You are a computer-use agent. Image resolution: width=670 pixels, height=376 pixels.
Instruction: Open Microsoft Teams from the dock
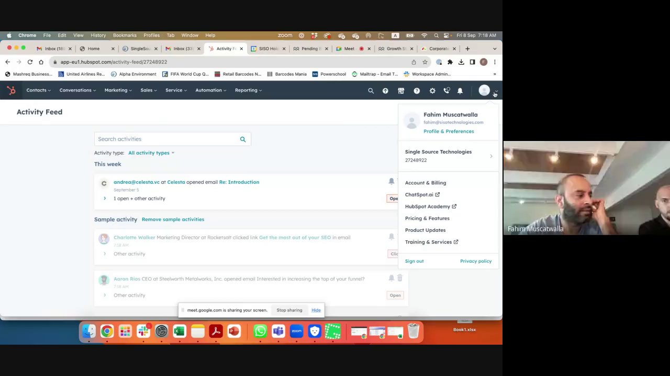(278, 331)
